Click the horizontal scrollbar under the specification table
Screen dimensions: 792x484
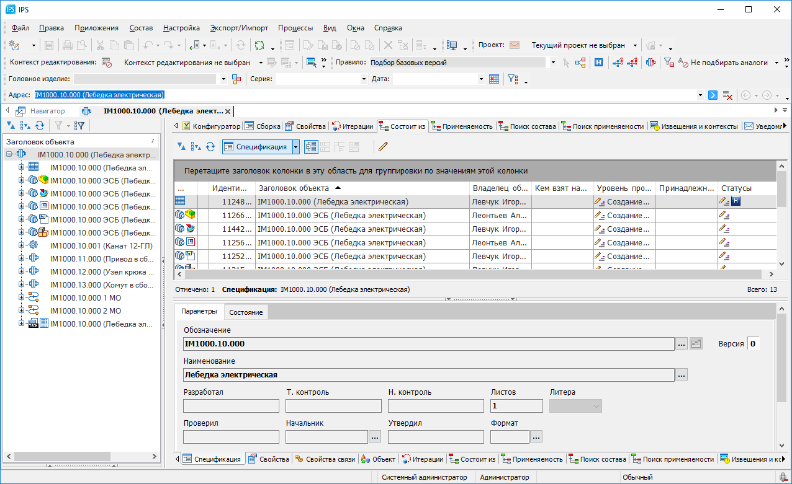pyautogui.click(x=472, y=274)
